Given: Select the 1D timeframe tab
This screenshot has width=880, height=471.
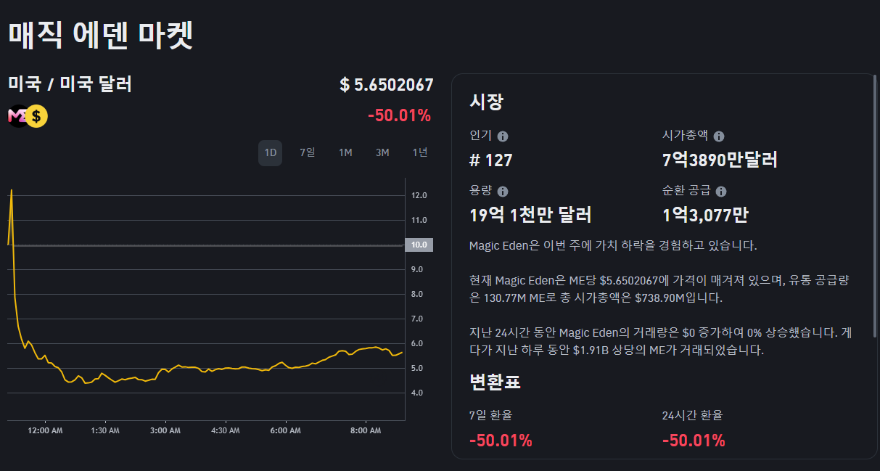Looking at the screenshot, I should coord(269,153).
